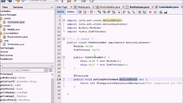Select frmVentana.java in project tree
Screen dimensions: 183x103
pyautogui.click(x=16, y=44)
